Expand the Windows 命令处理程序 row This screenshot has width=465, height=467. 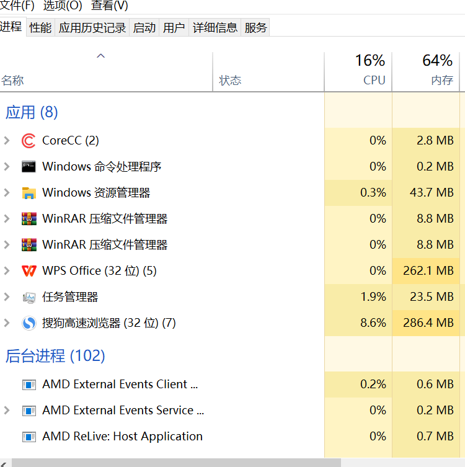[7, 166]
